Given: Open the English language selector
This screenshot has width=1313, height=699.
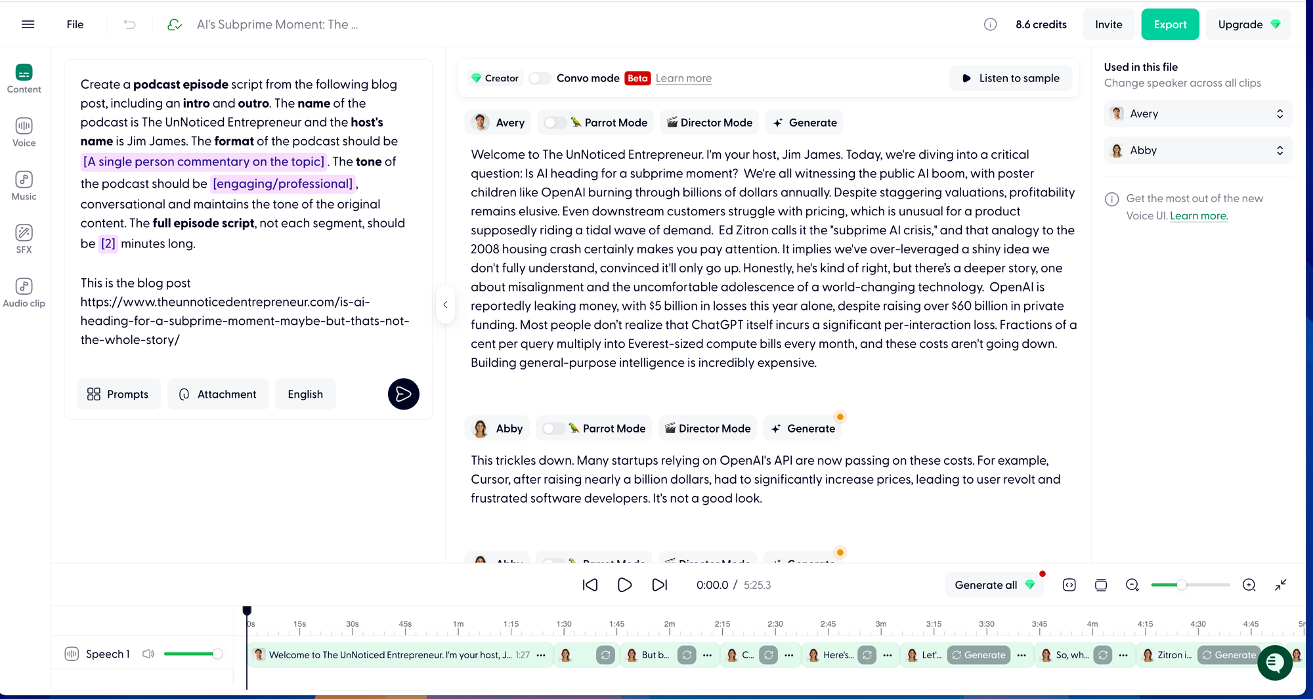Looking at the screenshot, I should [x=305, y=394].
